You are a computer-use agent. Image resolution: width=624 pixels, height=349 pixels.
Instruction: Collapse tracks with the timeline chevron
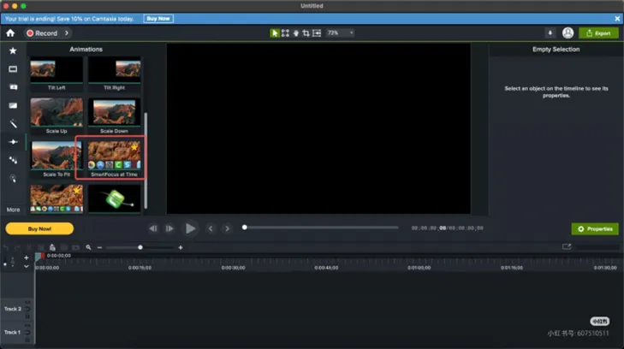coord(27,266)
